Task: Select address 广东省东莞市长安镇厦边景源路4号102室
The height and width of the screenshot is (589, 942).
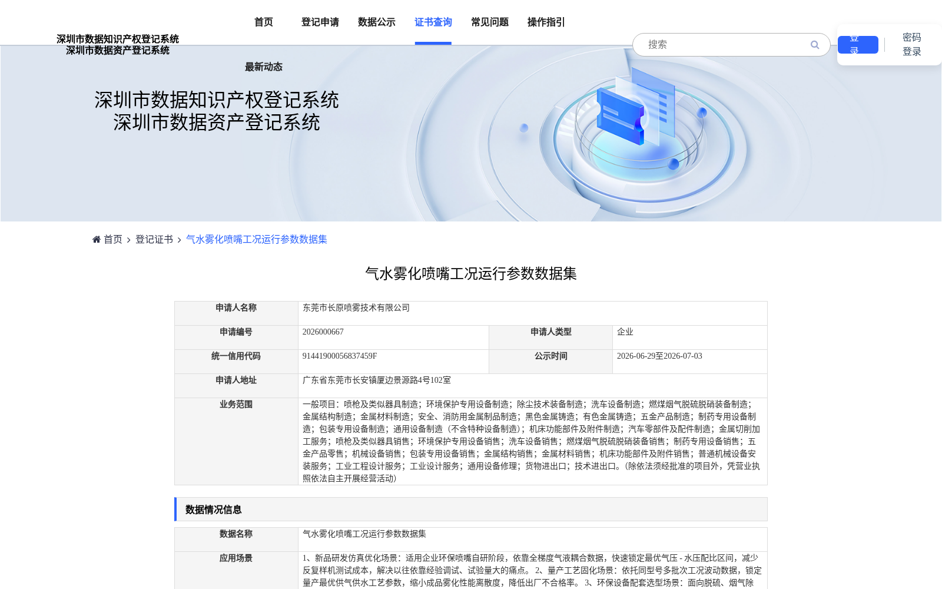Action: tap(377, 380)
